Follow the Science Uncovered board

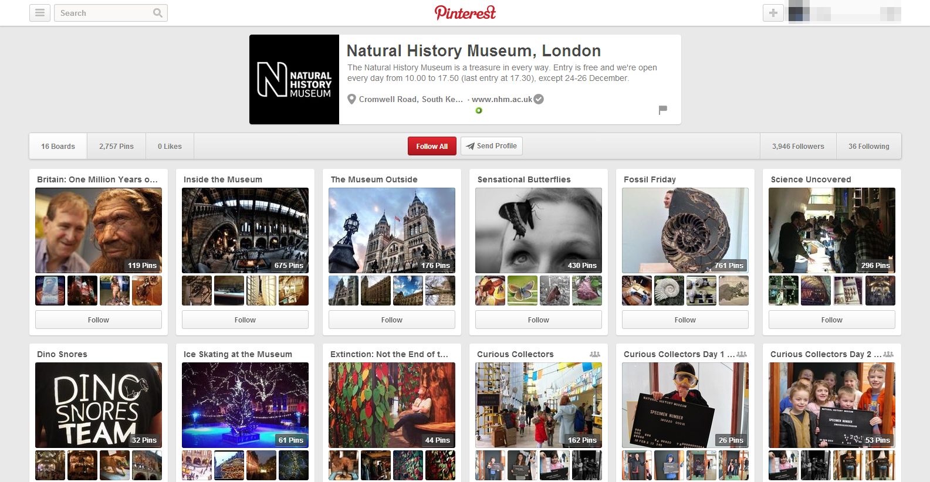[832, 320]
